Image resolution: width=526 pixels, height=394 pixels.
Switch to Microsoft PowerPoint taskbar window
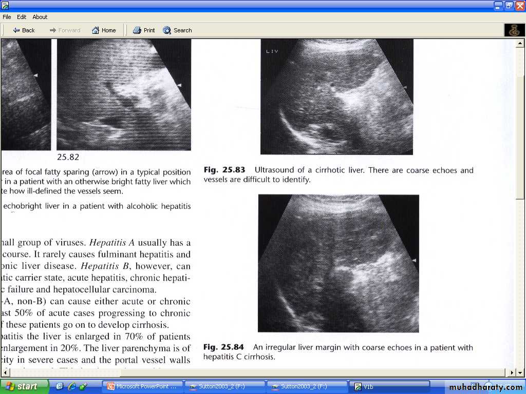[x=142, y=387]
